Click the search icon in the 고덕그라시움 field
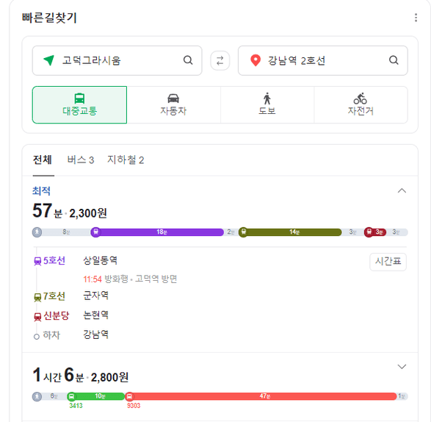The width and height of the screenshot is (431, 422). [x=188, y=60]
